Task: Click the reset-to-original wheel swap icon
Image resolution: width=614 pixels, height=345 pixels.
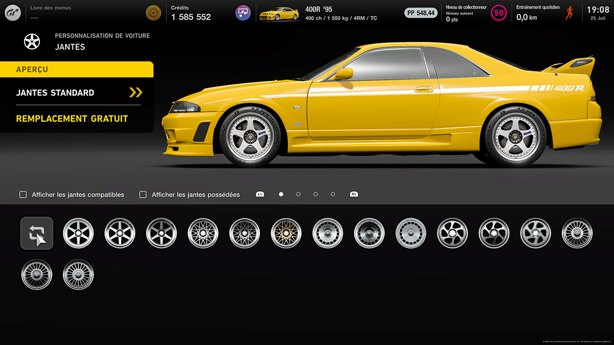Action: (x=37, y=233)
